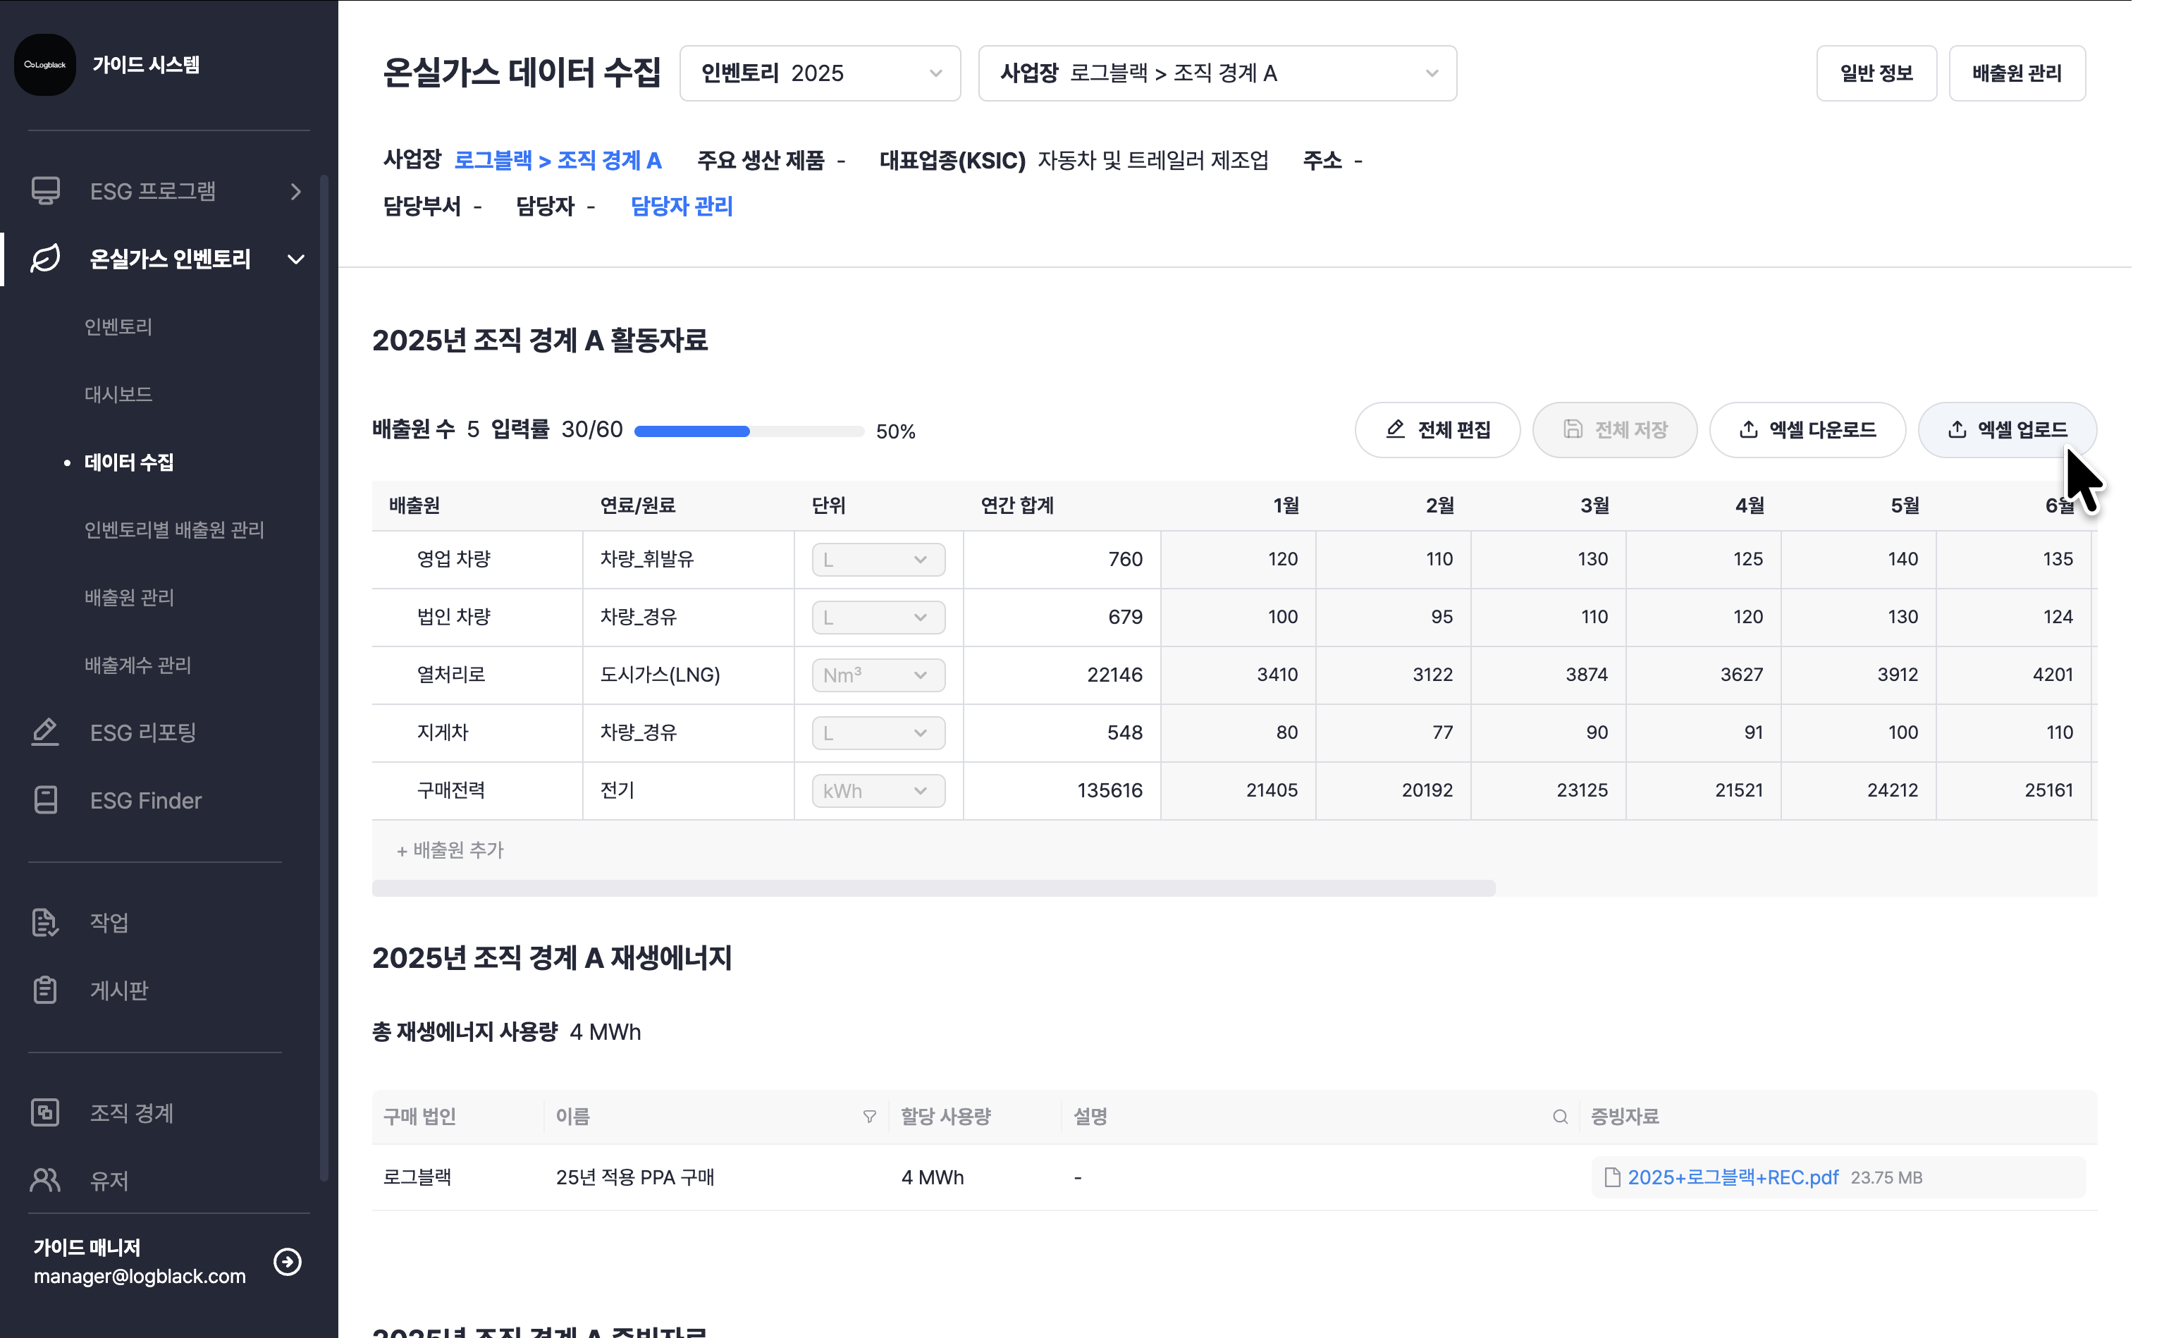Click the Logblack logo avatar

(45, 65)
